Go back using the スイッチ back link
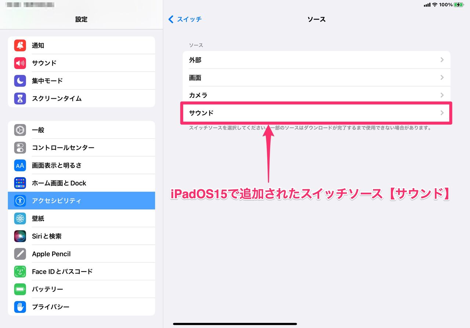The width and height of the screenshot is (470, 328). coord(185,19)
